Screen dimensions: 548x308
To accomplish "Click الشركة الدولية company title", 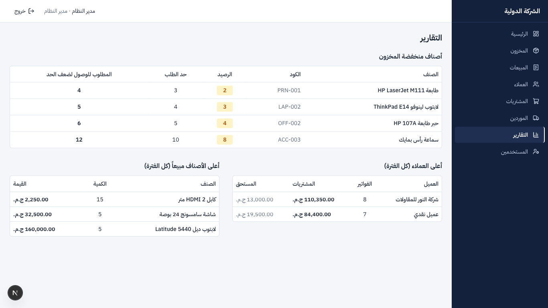I will click(x=522, y=11).
